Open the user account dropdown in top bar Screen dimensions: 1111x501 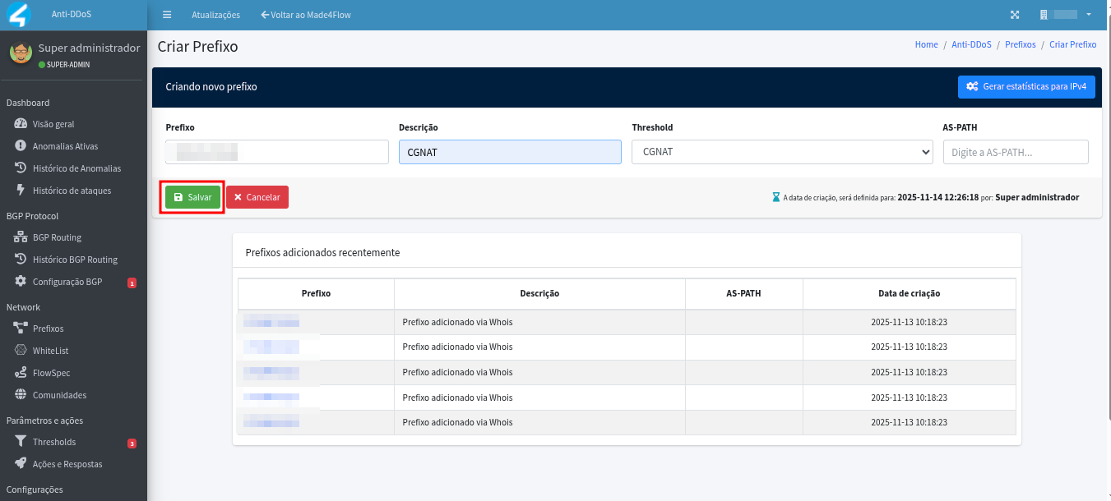coord(1066,15)
